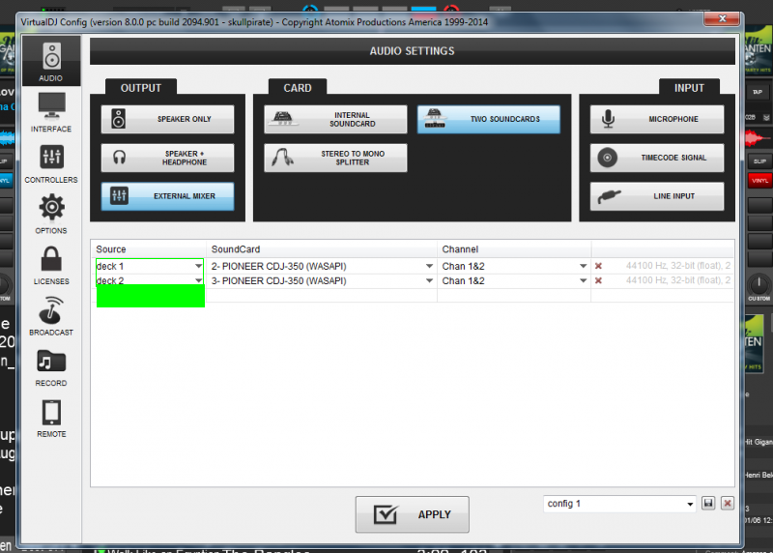Enable Timecode Signal input
773x553 pixels.
pyautogui.click(x=657, y=158)
